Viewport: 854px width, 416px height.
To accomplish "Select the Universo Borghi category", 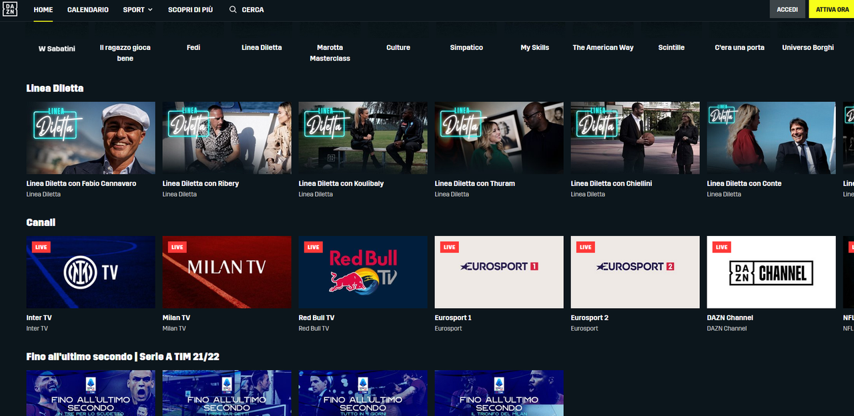I will [x=808, y=47].
